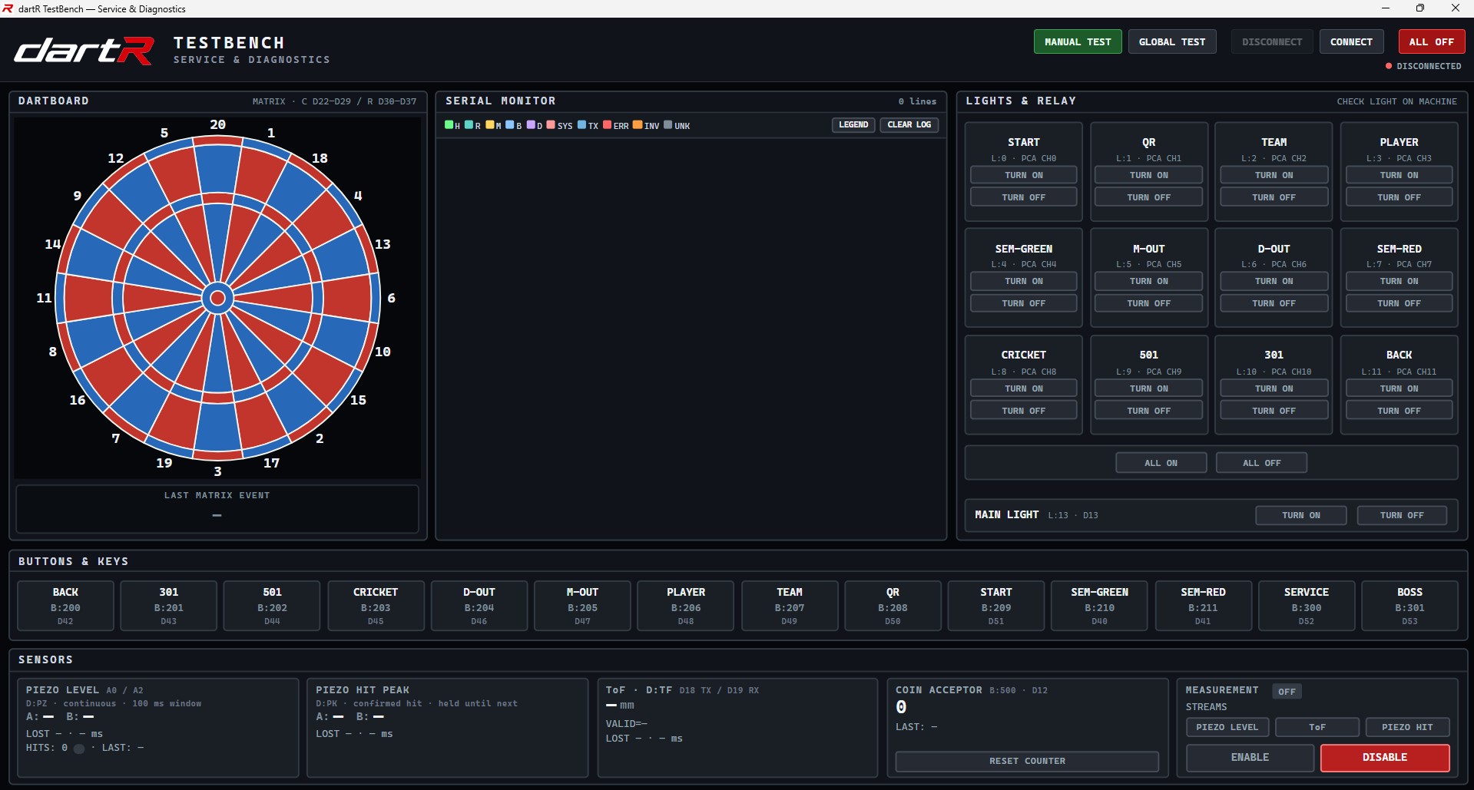1474x790 pixels.
Task: Turn off the 501 light
Action: (1149, 411)
